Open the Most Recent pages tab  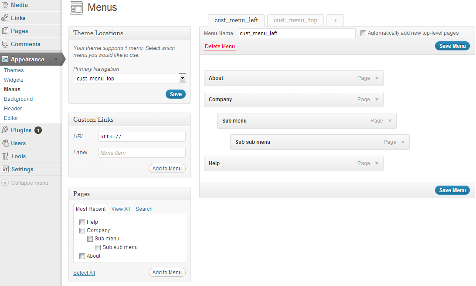(91, 209)
